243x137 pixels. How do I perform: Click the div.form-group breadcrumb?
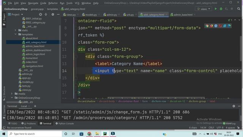coord(197,101)
